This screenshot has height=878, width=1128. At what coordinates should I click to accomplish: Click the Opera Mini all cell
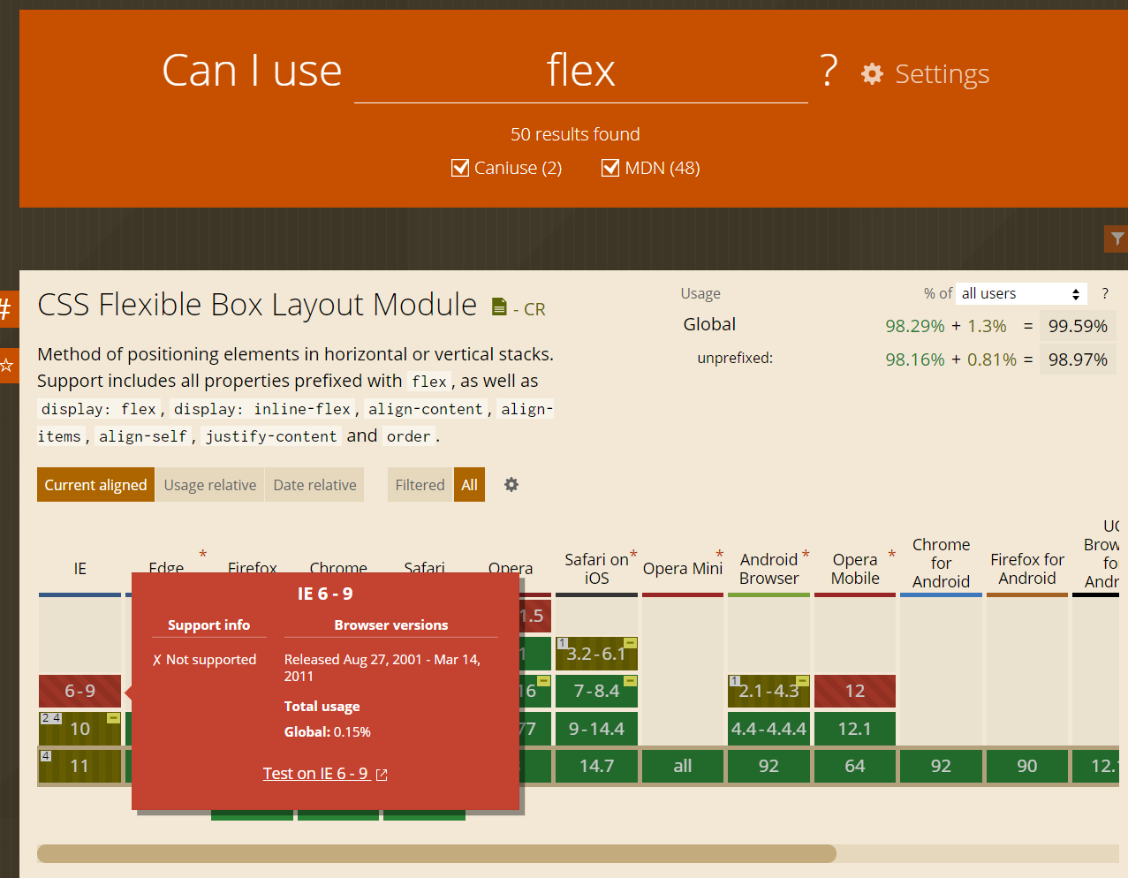click(x=683, y=766)
